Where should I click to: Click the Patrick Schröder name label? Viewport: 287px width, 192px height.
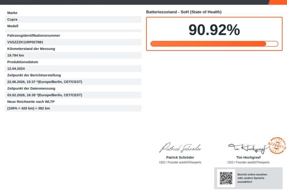pos(180,157)
